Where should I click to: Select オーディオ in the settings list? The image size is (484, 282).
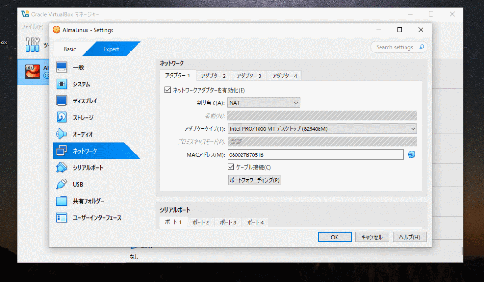pyautogui.click(x=83, y=134)
